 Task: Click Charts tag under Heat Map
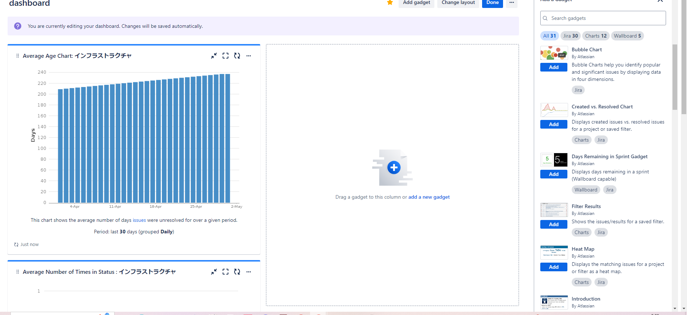(581, 282)
